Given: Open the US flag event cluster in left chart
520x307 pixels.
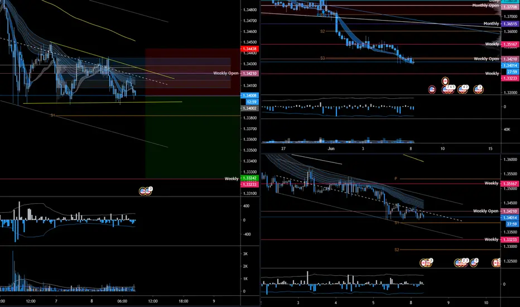Looking at the screenshot, I should pyautogui.click(x=146, y=191).
